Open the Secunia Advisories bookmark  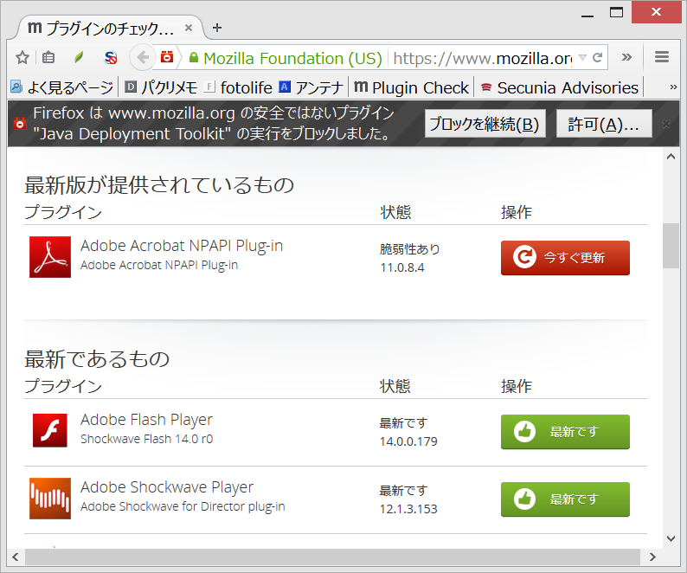coord(559,87)
